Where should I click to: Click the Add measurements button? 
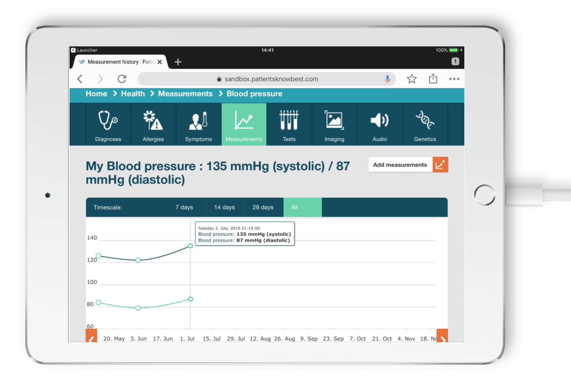point(408,165)
